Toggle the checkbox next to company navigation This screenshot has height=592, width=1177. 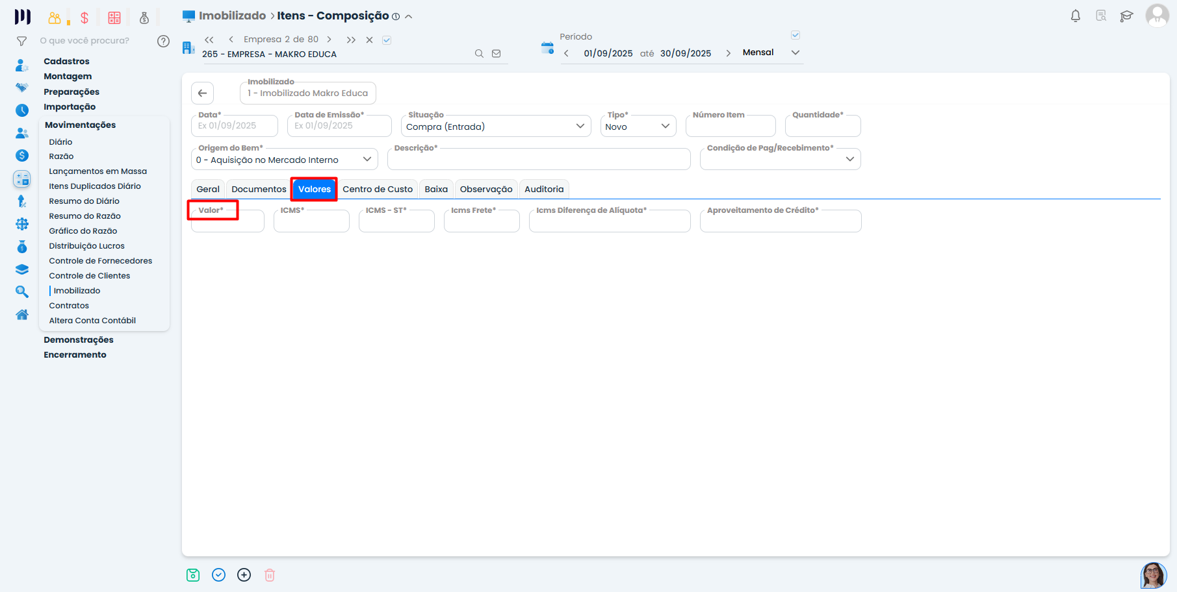point(387,40)
